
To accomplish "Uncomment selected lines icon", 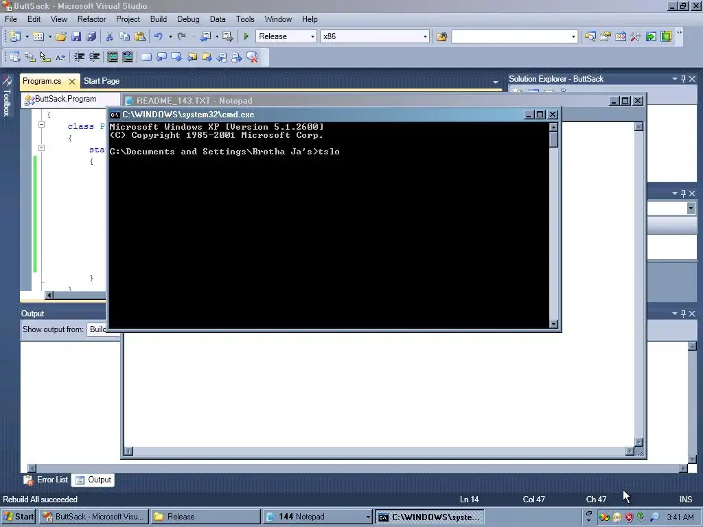I will 128,57.
